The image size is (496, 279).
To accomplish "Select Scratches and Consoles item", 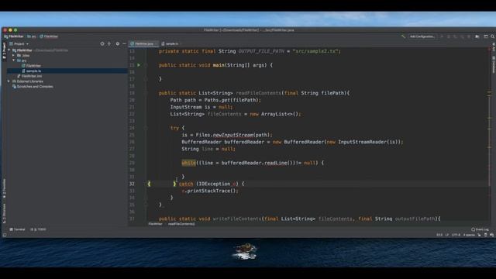I will coord(33,86).
